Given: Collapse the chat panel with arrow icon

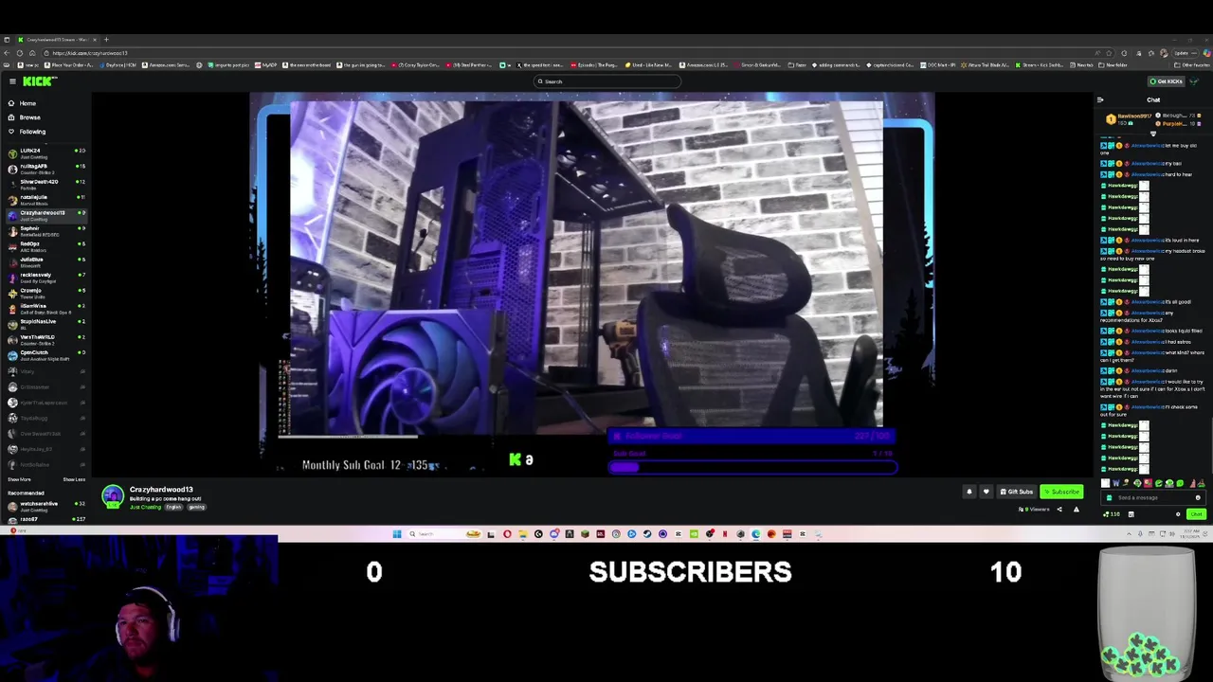Looking at the screenshot, I should (x=1100, y=99).
